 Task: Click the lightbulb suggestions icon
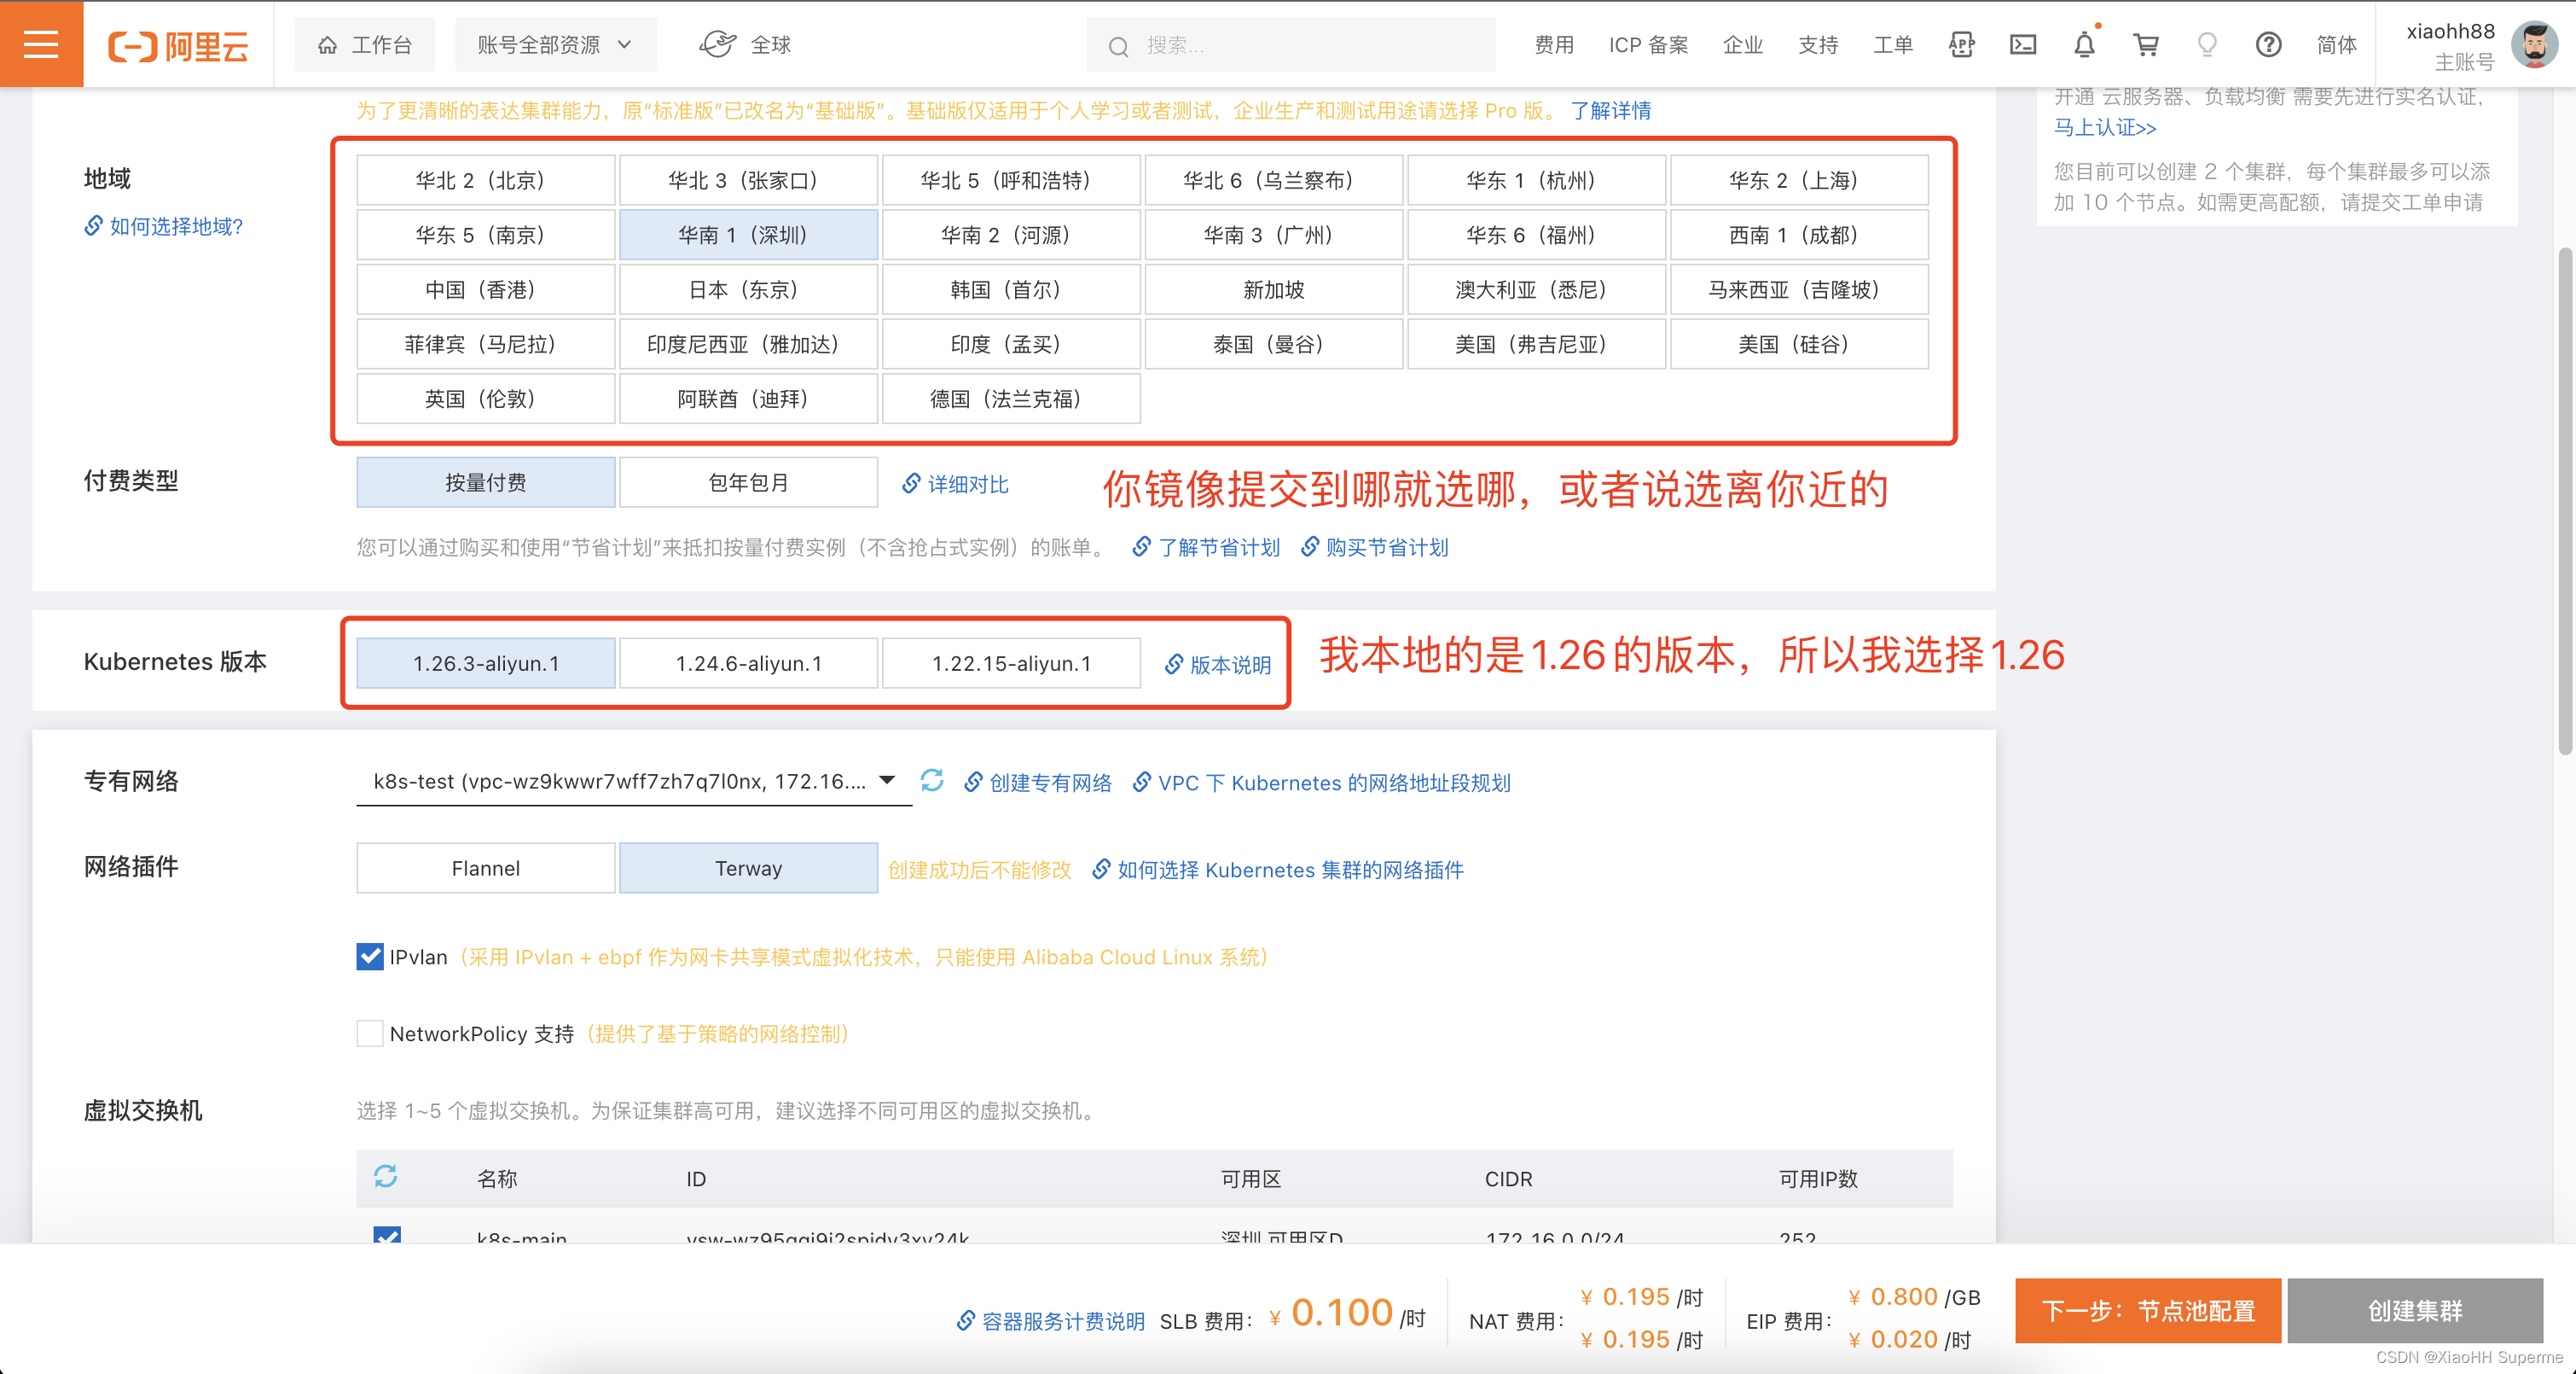point(2207,45)
